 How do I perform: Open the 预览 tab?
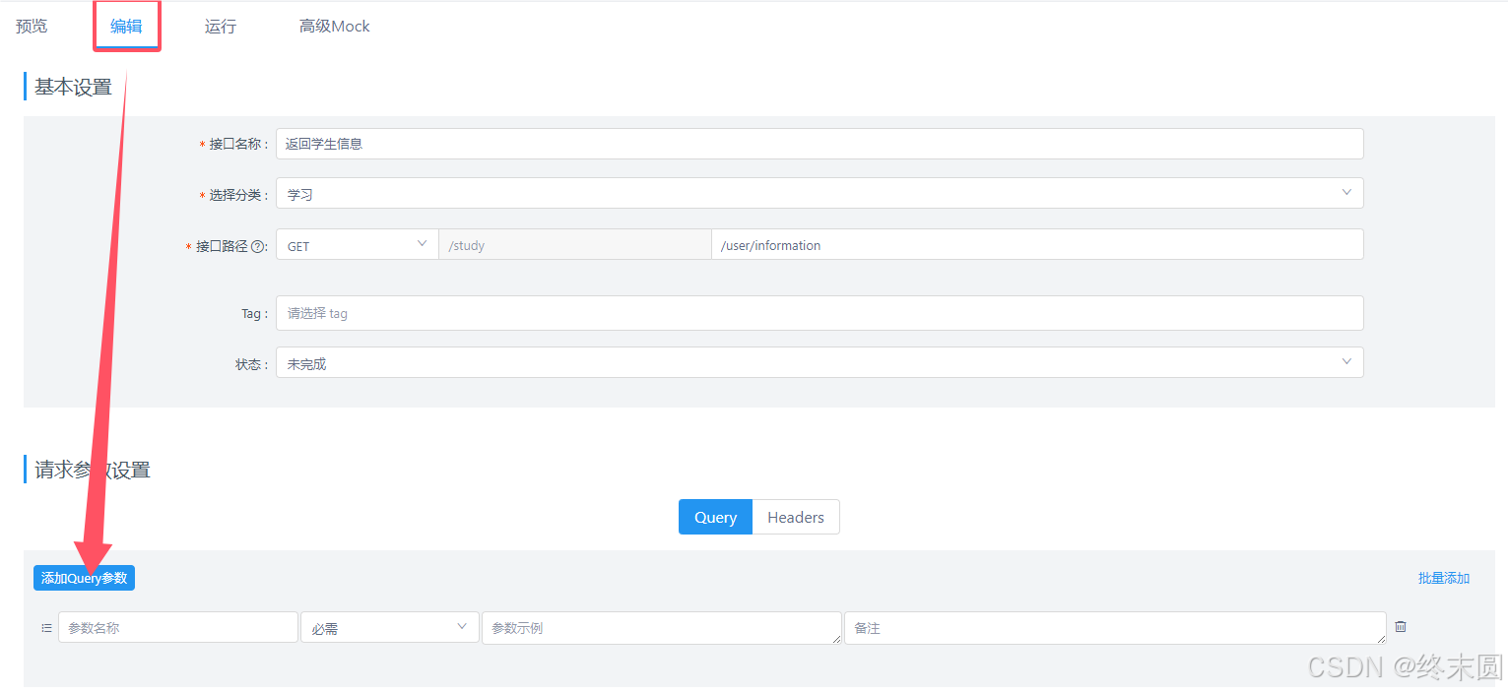pyautogui.click(x=32, y=26)
